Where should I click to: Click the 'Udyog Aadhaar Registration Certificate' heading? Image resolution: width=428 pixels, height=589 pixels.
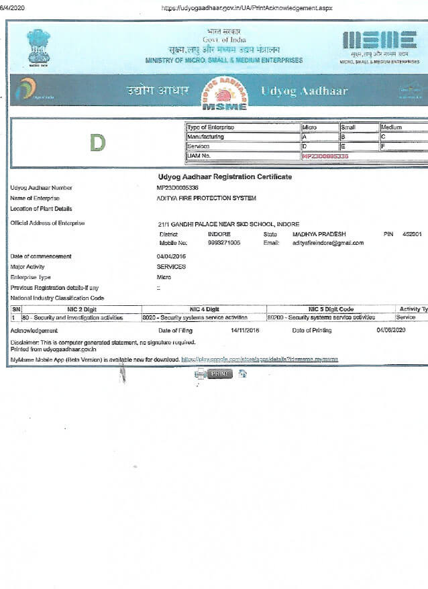[x=225, y=176]
